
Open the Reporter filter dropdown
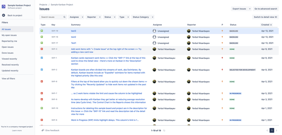click(x=93, y=17)
